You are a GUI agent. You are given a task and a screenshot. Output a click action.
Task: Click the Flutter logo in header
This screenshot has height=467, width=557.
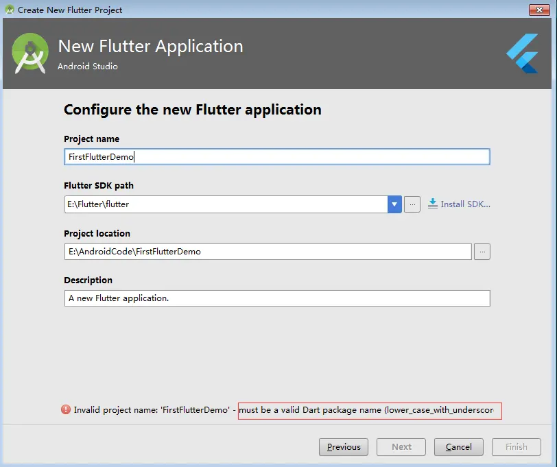click(522, 53)
